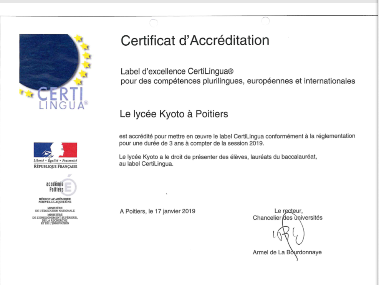
Task: Click the "A Poitiers, le 17 janvier 2019" date
Action: tap(157, 211)
